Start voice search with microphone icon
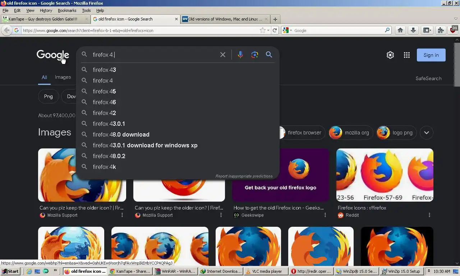 (x=240, y=55)
